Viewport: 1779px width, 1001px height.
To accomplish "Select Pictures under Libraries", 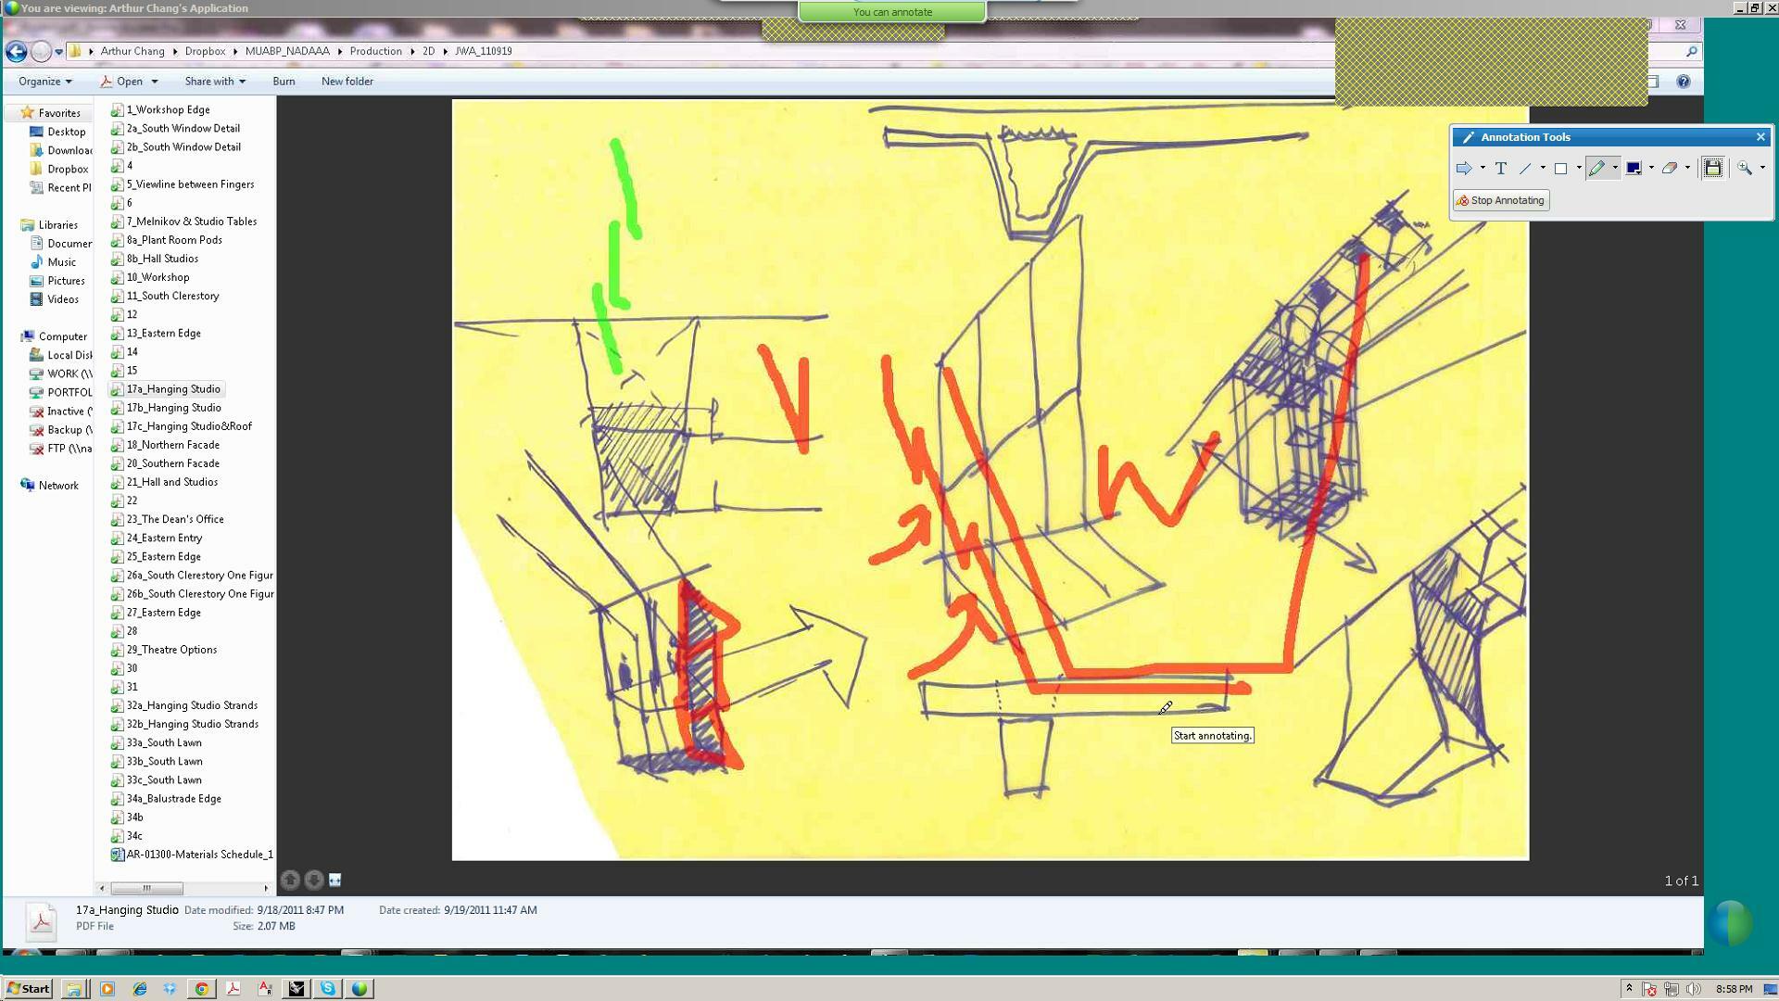I will coord(58,281).
